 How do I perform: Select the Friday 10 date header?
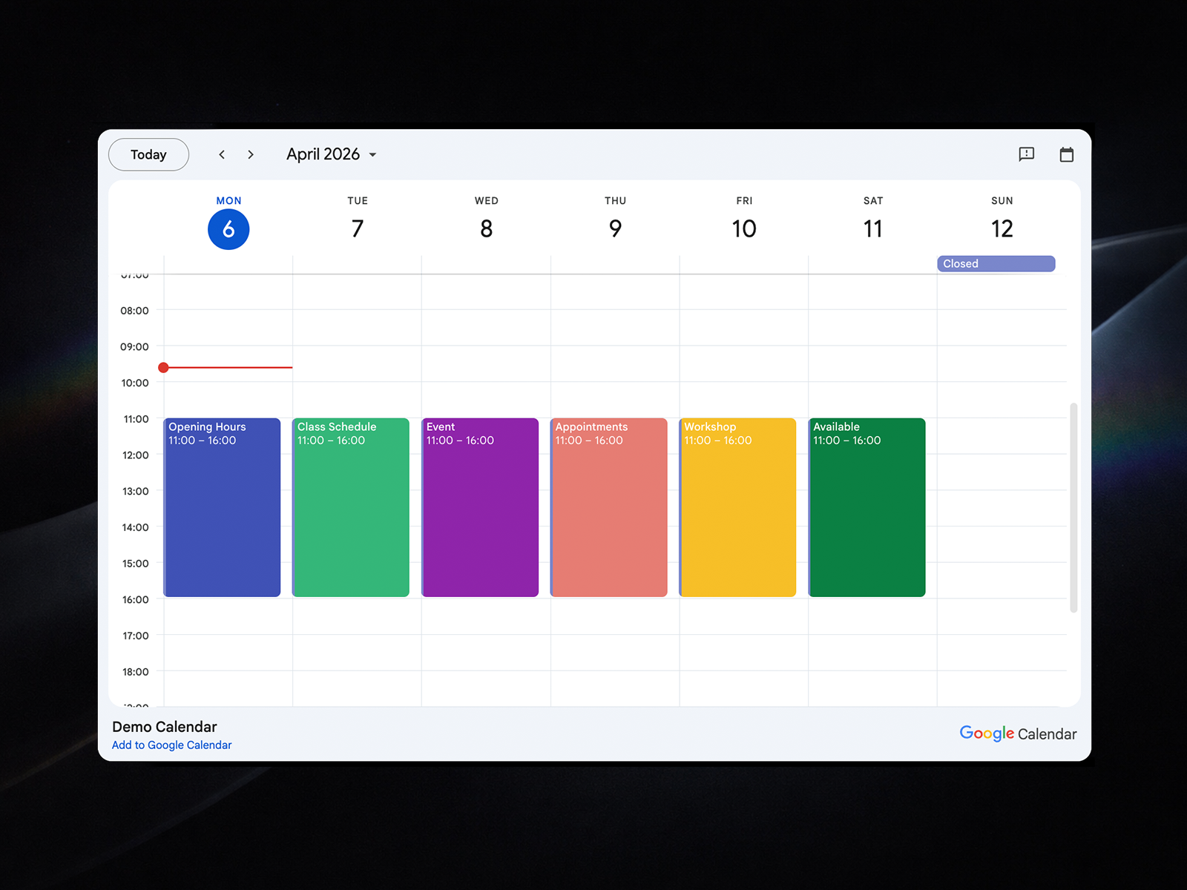click(744, 228)
